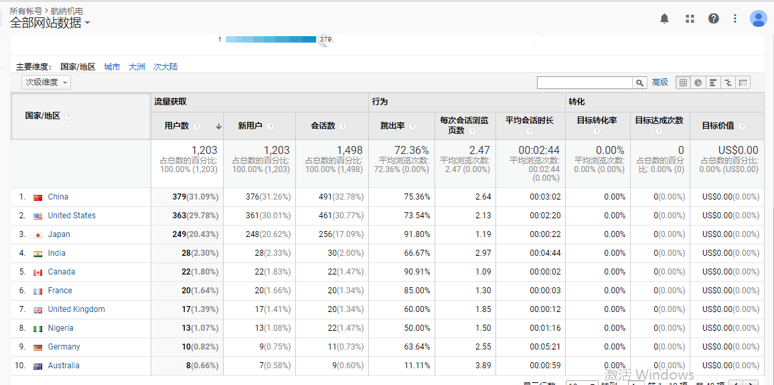Select the total bounce rate 72.36%
This screenshot has height=385, width=774.
(412, 150)
